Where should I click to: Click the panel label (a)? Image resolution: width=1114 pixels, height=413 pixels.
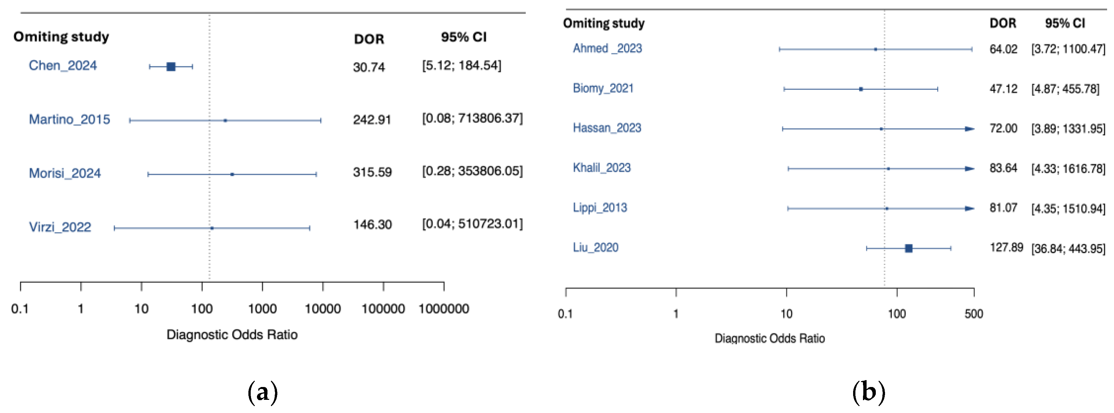pyautogui.click(x=263, y=392)
